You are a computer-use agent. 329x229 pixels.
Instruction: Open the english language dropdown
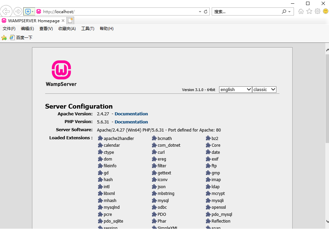235,90
